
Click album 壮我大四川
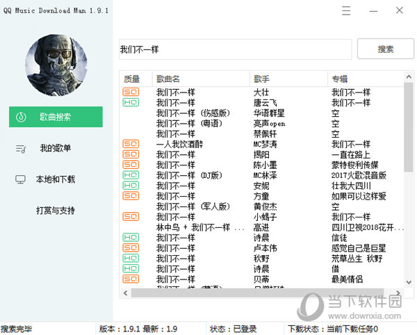tap(351, 186)
